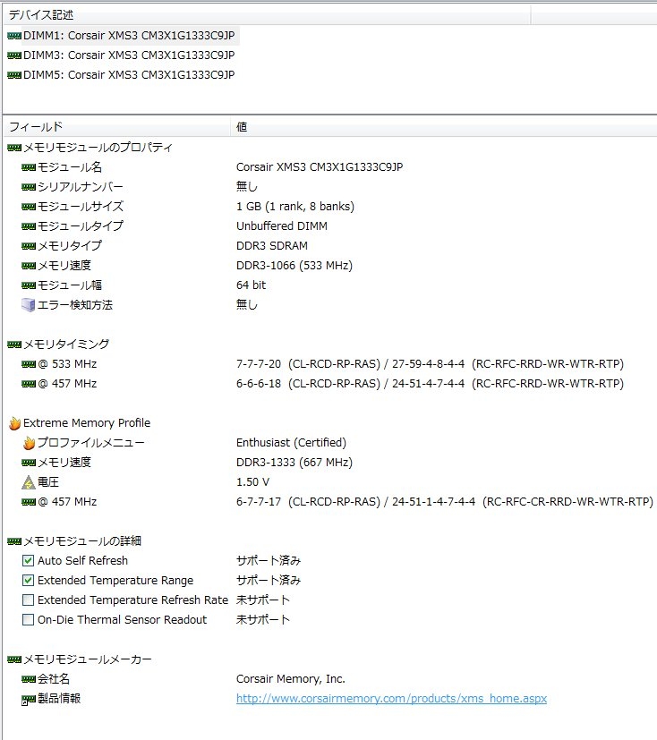Select the サポート済み value for Auto Self Refresh

point(269,561)
